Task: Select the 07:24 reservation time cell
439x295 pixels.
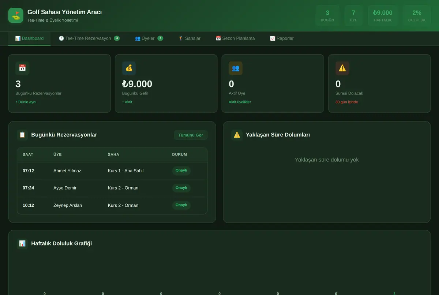Action: coord(28,188)
